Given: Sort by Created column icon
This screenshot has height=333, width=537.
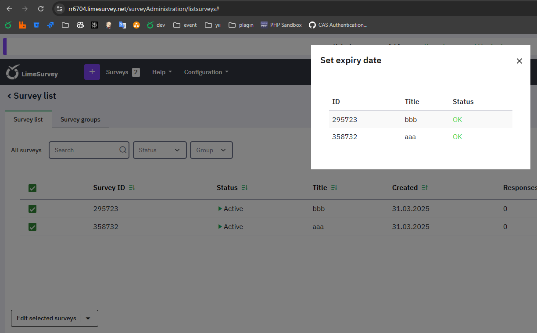Looking at the screenshot, I should tap(425, 188).
